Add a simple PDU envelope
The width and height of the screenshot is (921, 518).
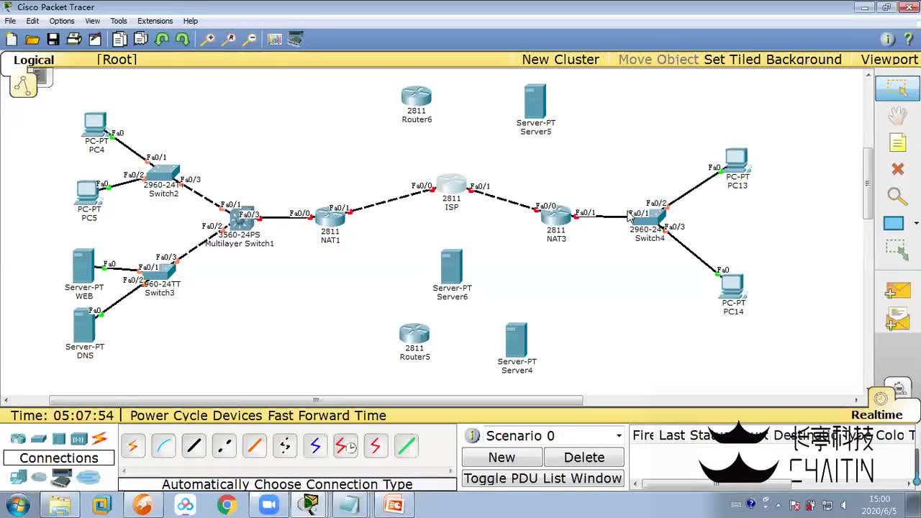click(x=897, y=291)
